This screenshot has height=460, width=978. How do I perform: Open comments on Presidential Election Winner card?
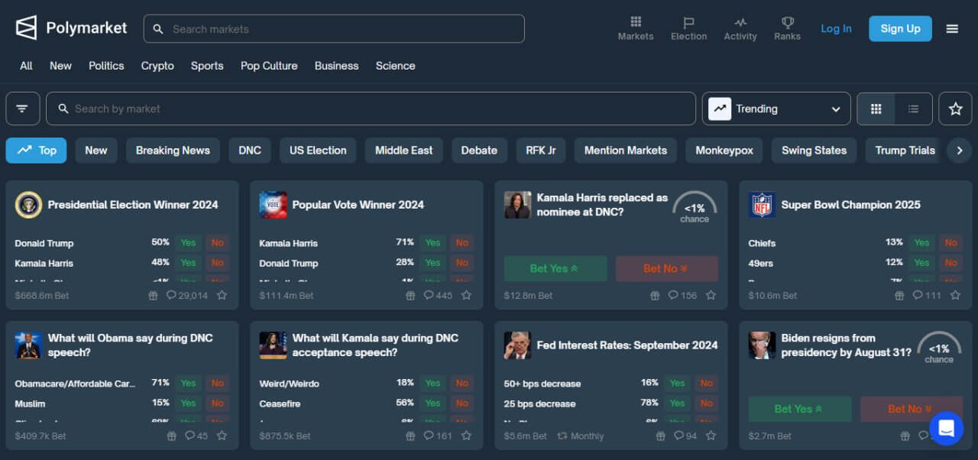coord(187,295)
